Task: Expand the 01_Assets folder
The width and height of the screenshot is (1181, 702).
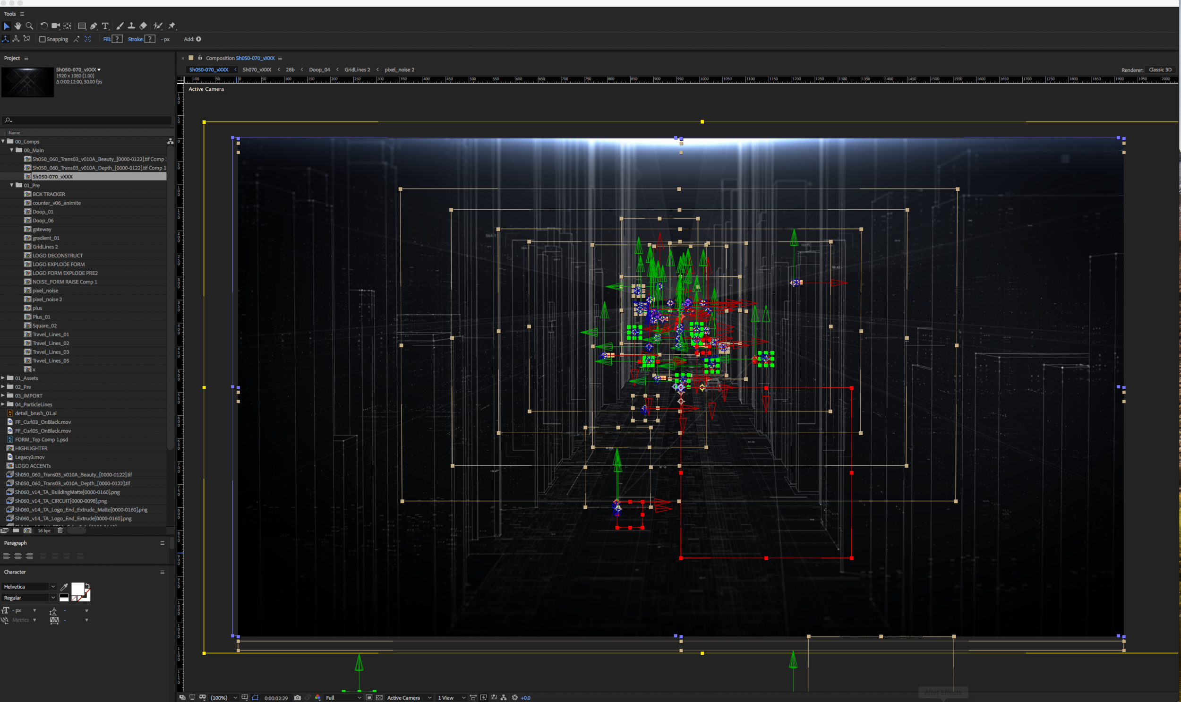Action: (x=3, y=378)
